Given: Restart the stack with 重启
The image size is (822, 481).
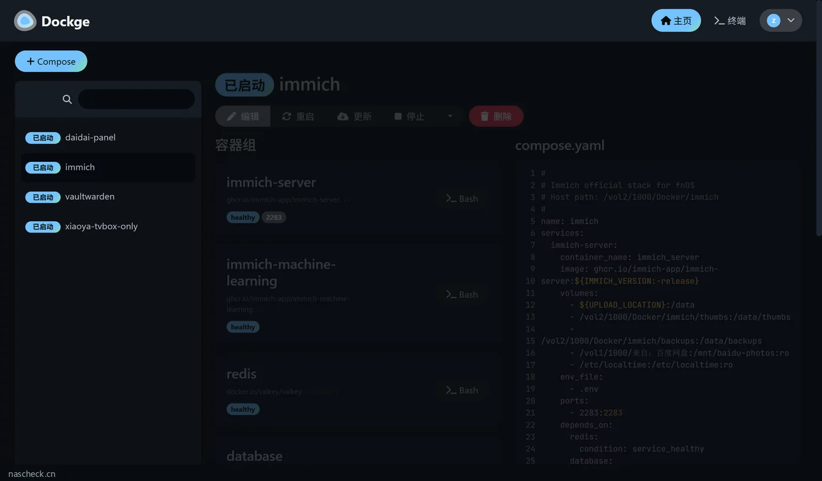Looking at the screenshot, I should (x=298, y=116).
